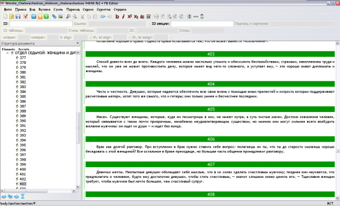Focus the ID input field
340x206 pixels.
pos(41,24)
